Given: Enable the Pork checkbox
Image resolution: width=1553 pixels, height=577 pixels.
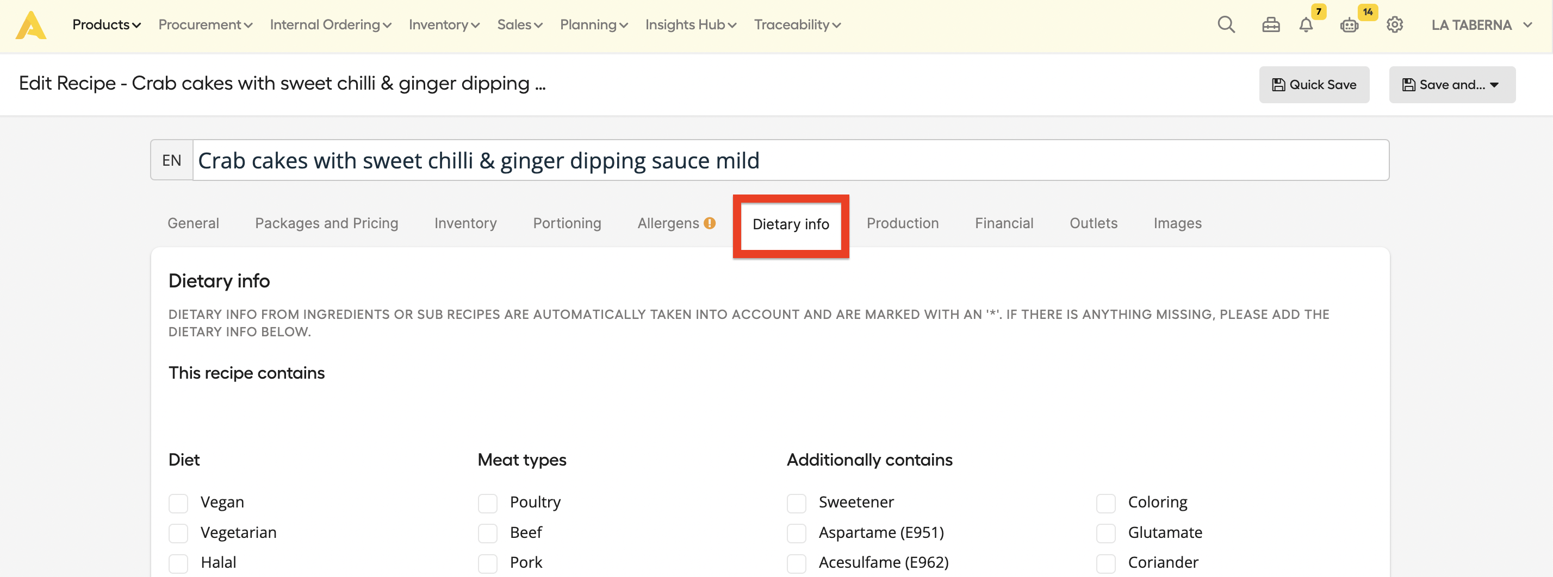Looking at the screenshot, I should pos(488,563).
